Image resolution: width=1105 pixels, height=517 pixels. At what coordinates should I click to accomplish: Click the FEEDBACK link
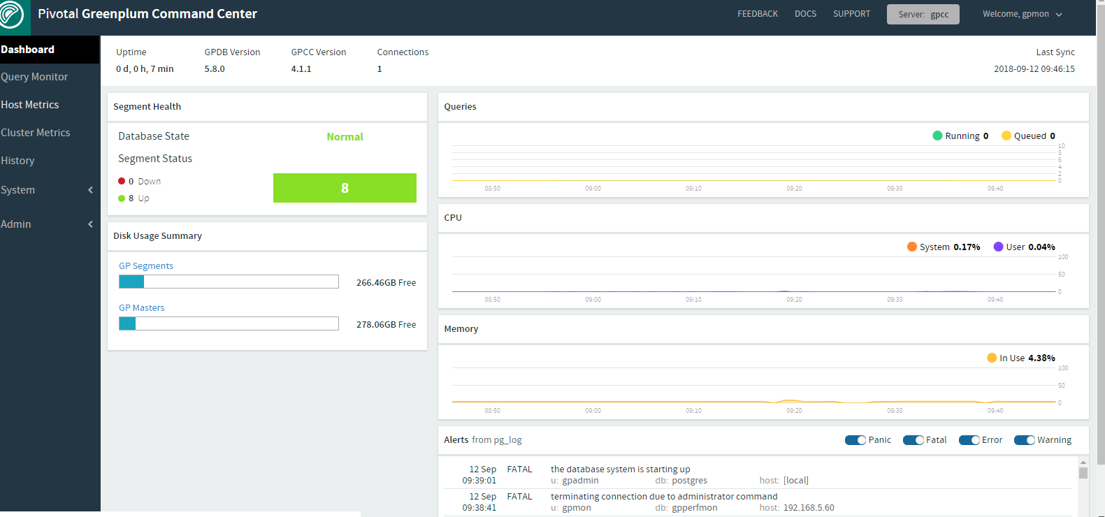click(758, 14)
